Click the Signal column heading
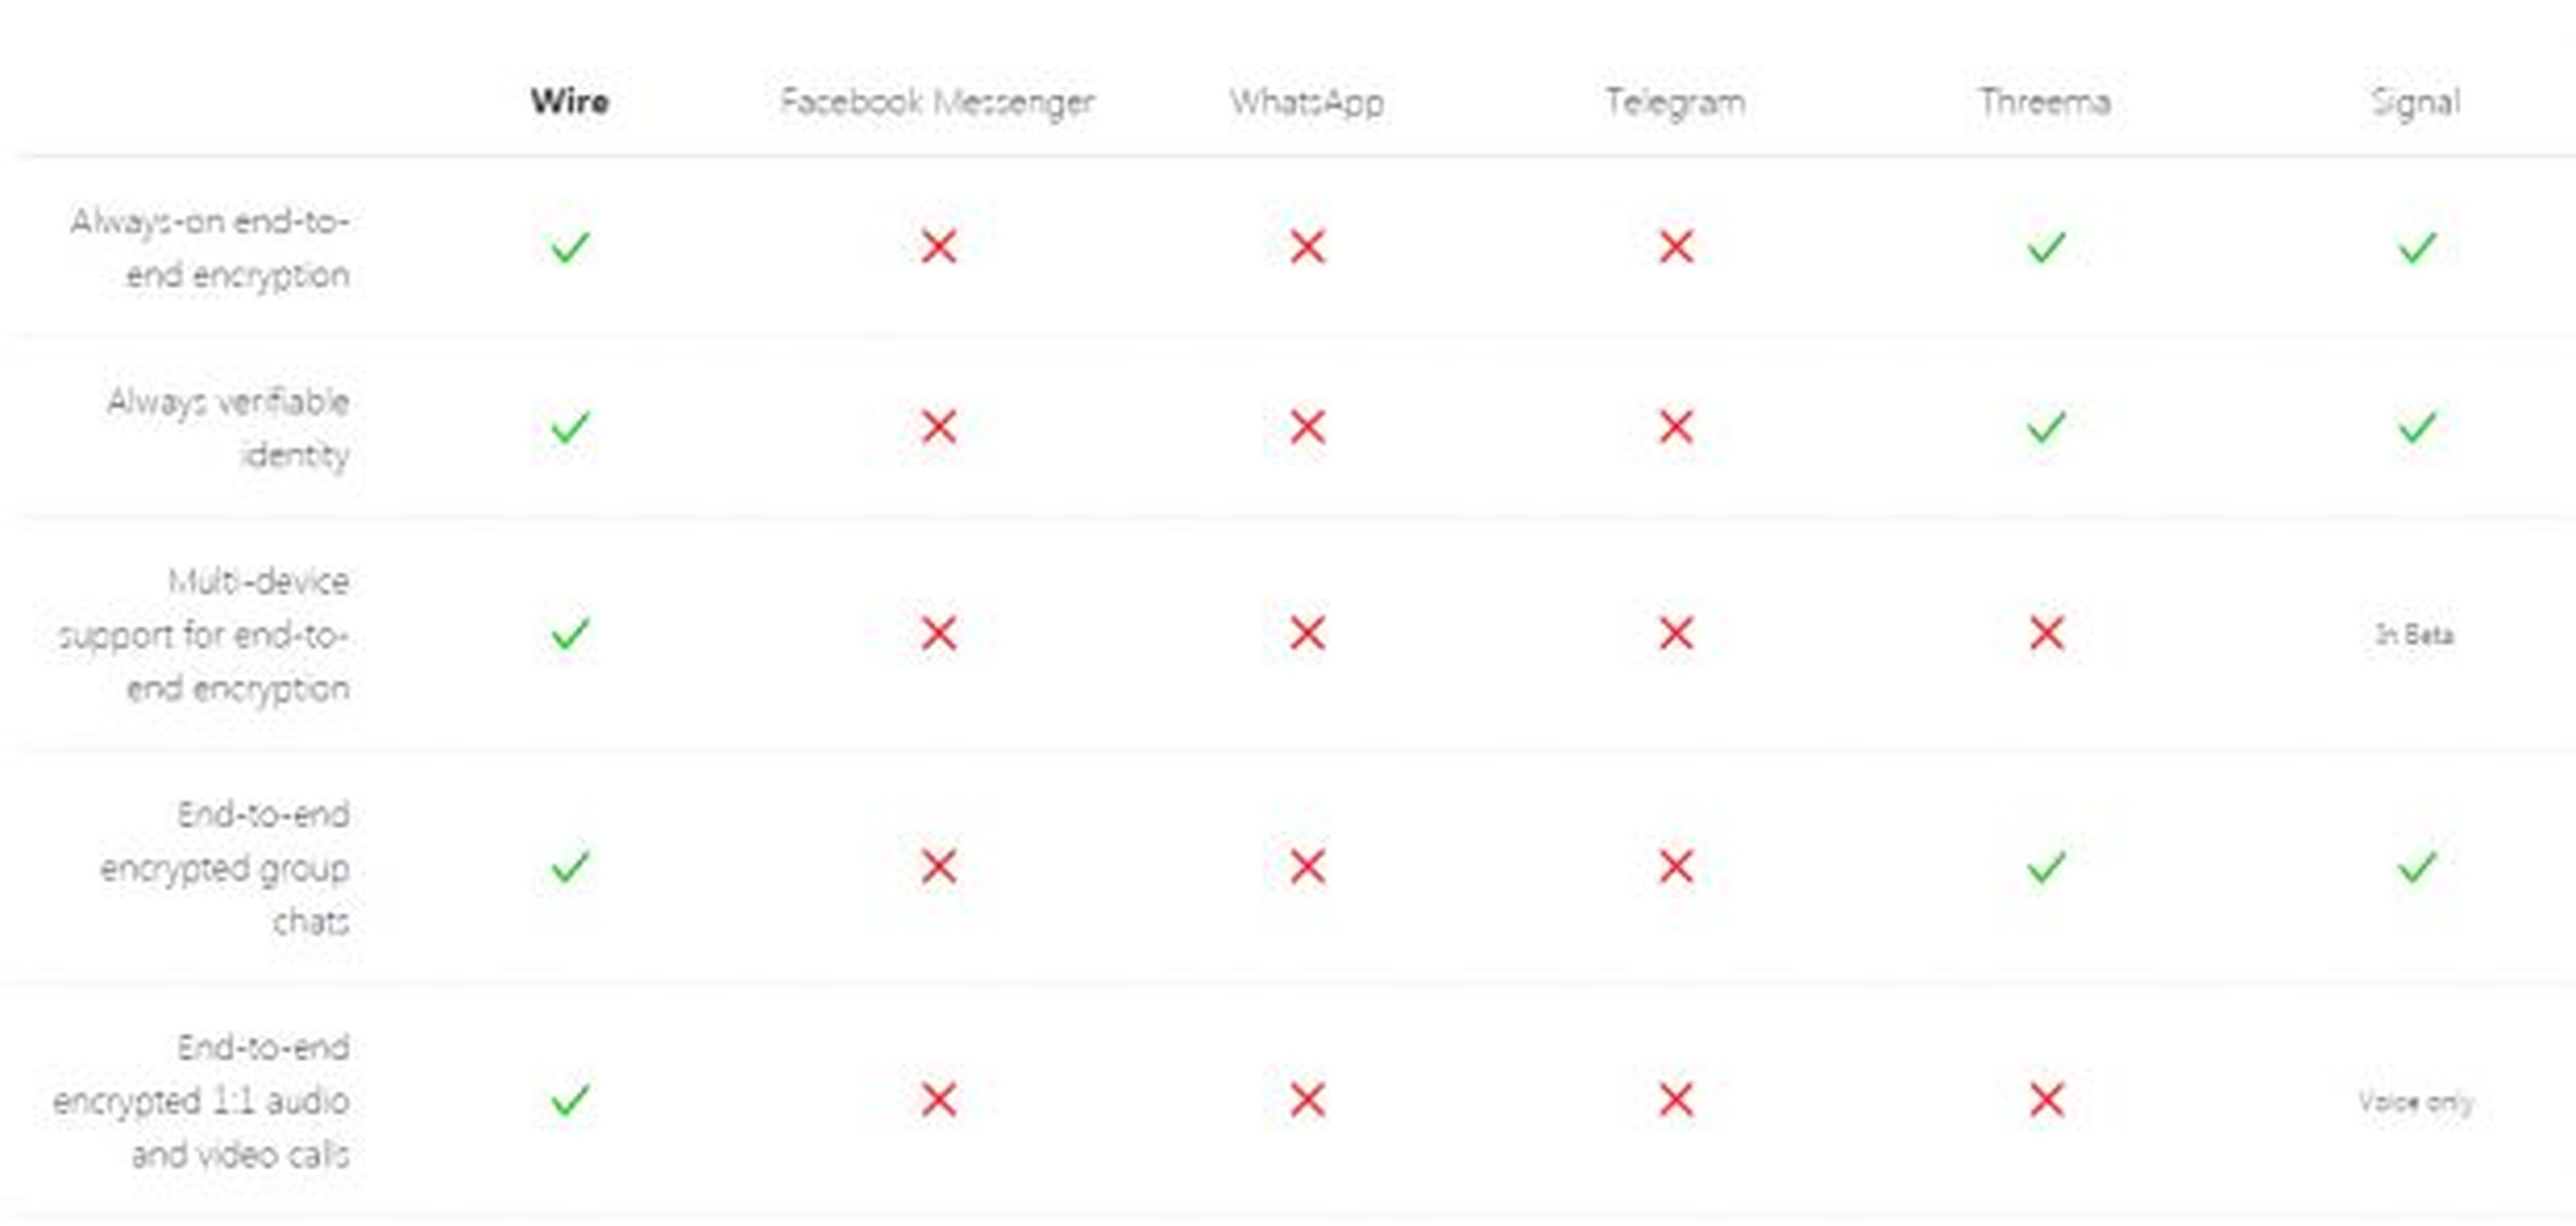The width and height of the screenshot is (2576, 1226). (2415, 101)
